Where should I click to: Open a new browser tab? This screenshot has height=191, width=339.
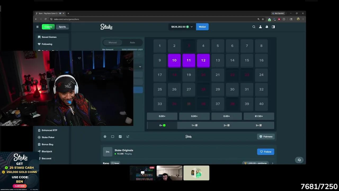68,13
